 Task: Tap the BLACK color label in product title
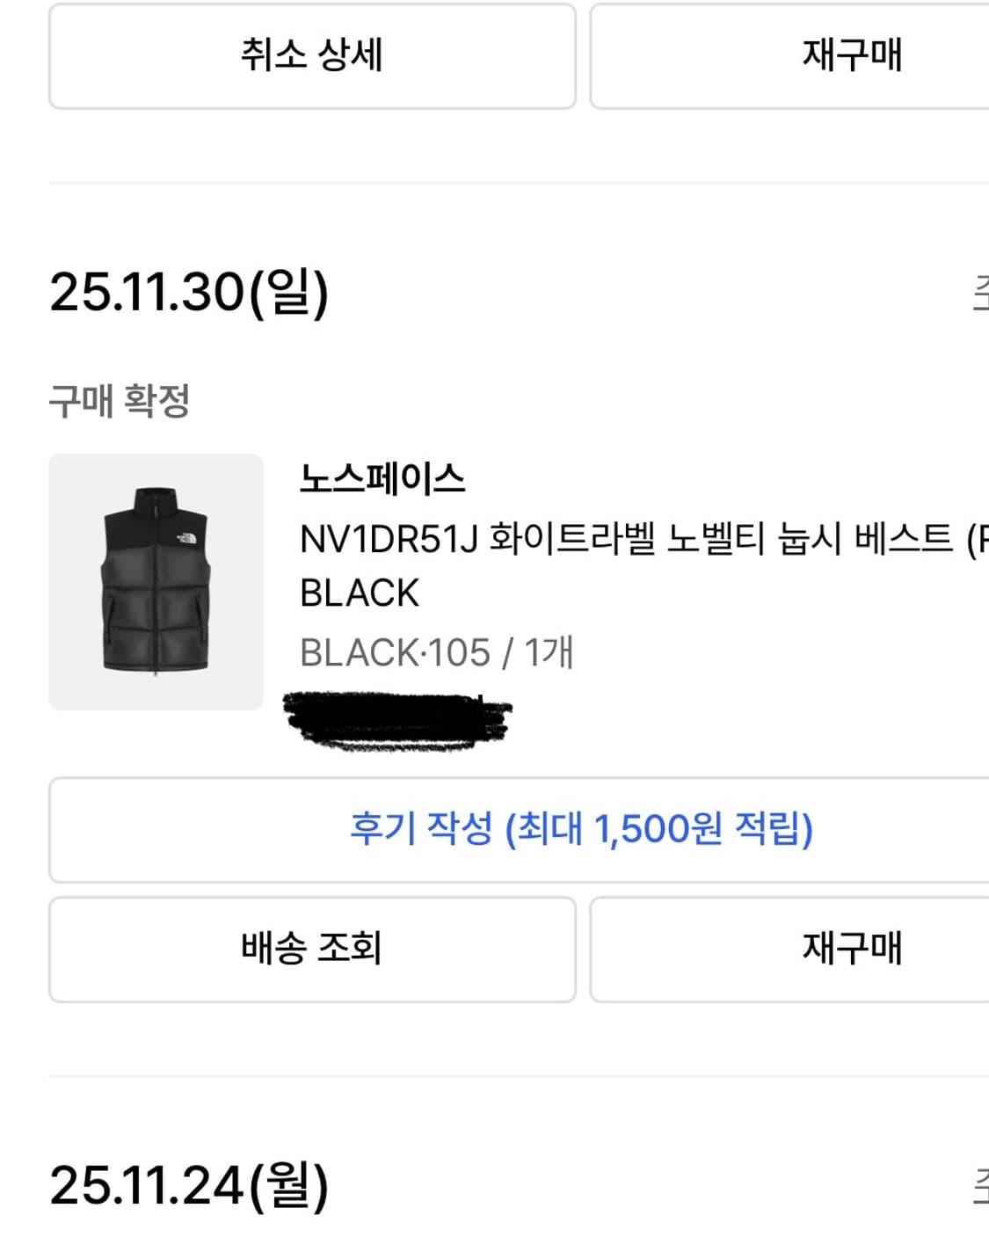coord(358,593)
